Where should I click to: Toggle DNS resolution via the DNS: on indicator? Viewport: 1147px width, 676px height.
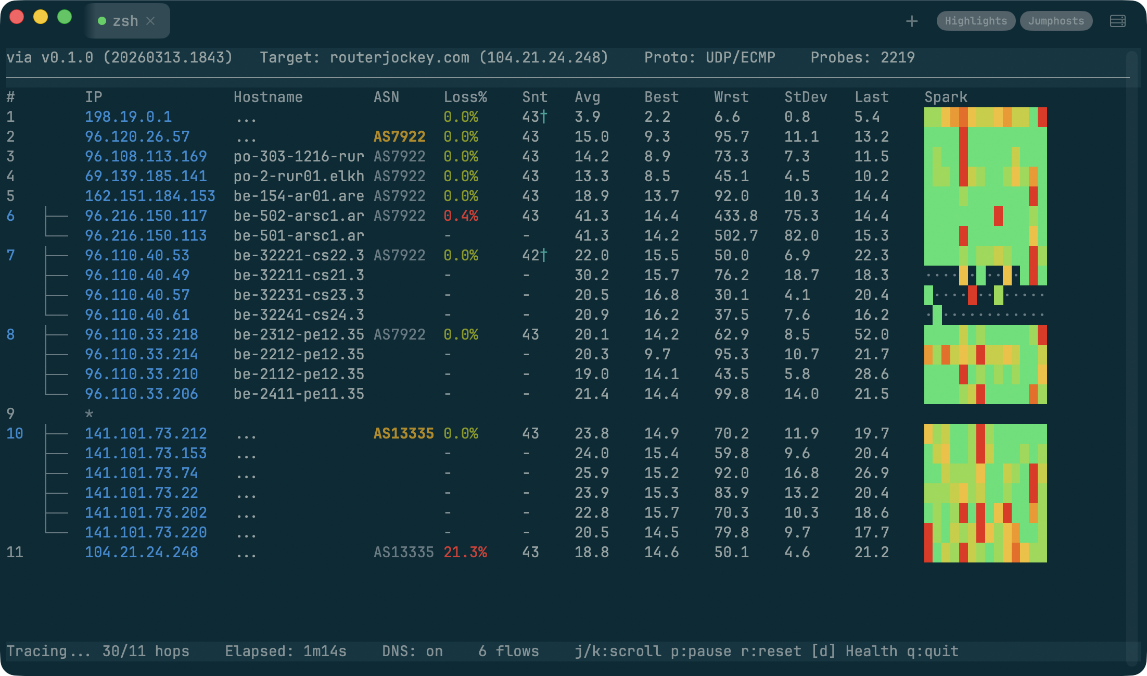click(x=412, y=650)
